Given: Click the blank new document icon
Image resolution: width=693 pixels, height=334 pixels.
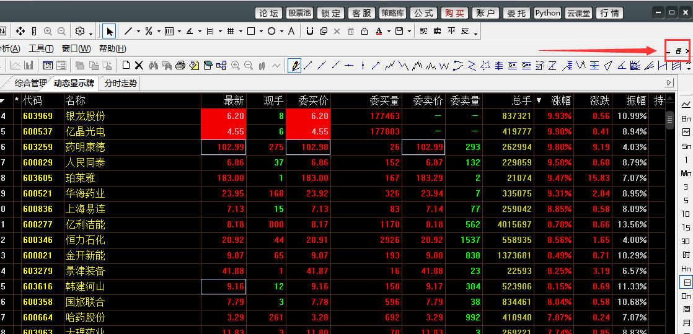Looking at the screenshot, I should tap(126, 66).
